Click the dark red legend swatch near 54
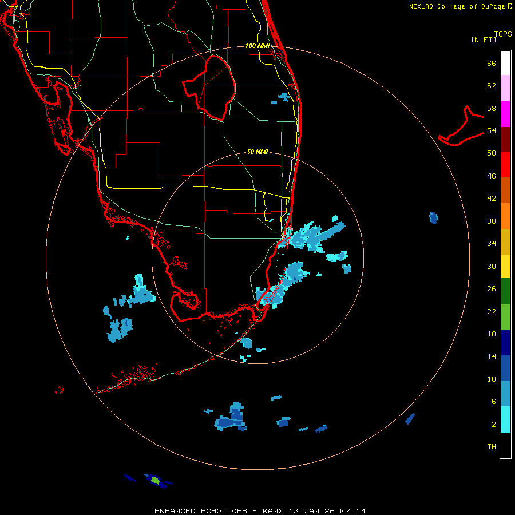The width and height of the screenshot is (515, 515). point(505,139)
